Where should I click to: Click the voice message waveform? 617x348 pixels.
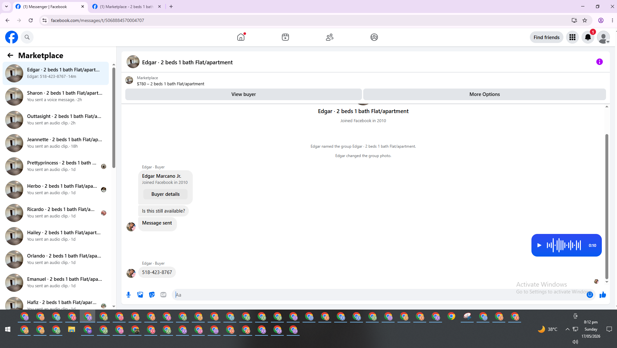tap(564, 245)
